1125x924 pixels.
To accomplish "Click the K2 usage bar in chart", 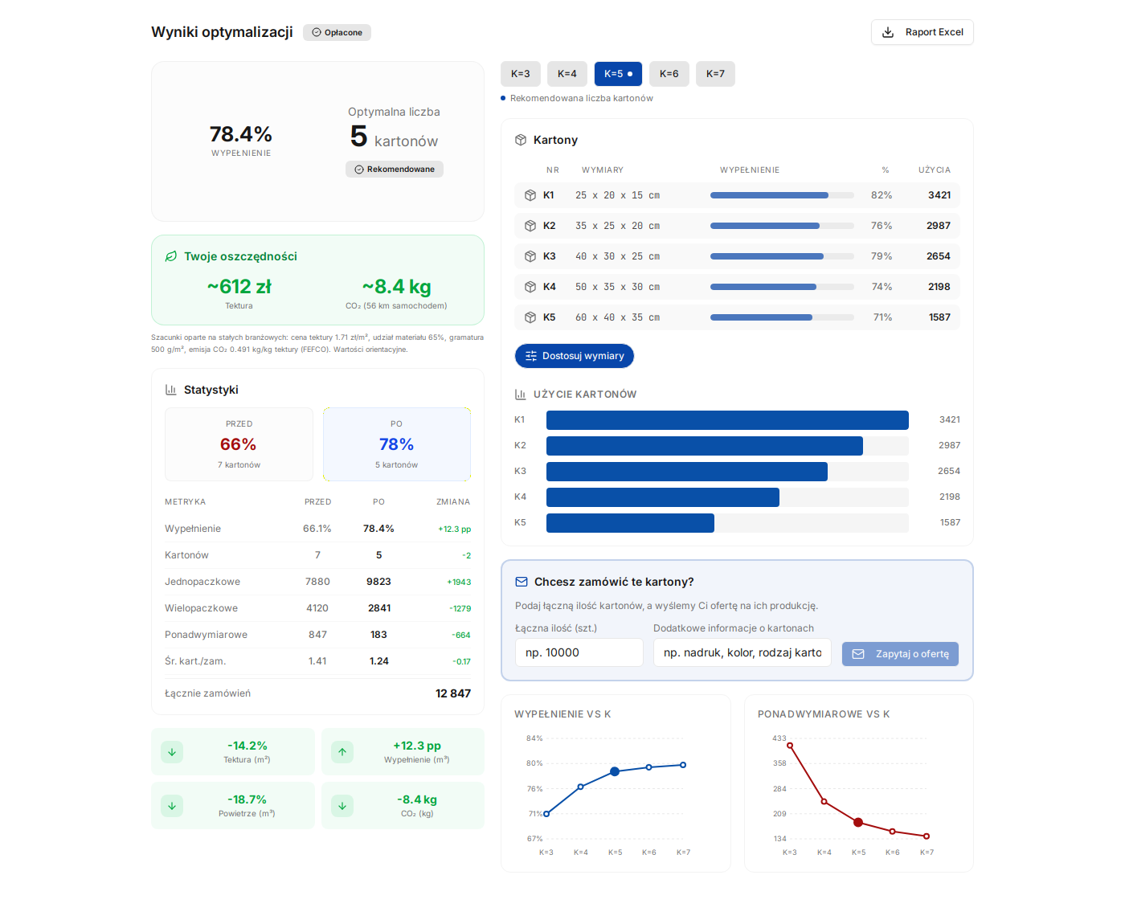I will pyautogui.click(x=704, y=446).
